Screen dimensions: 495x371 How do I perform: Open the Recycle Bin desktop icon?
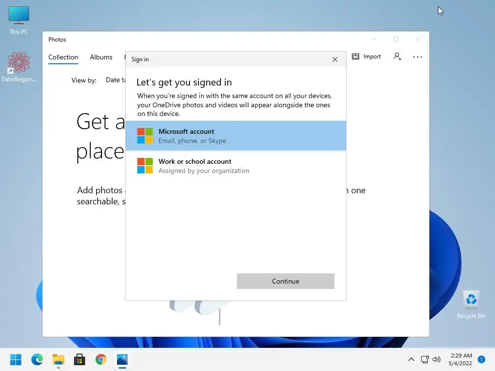pyautogui.click(x=471, y=305)
